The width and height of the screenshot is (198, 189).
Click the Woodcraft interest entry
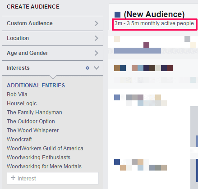[x=19, y=139]
